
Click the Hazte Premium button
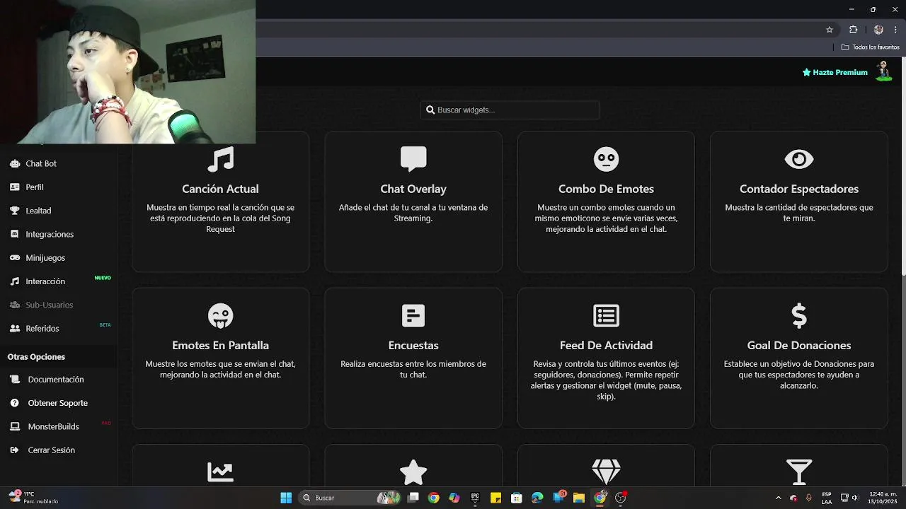tap(835, 72)
